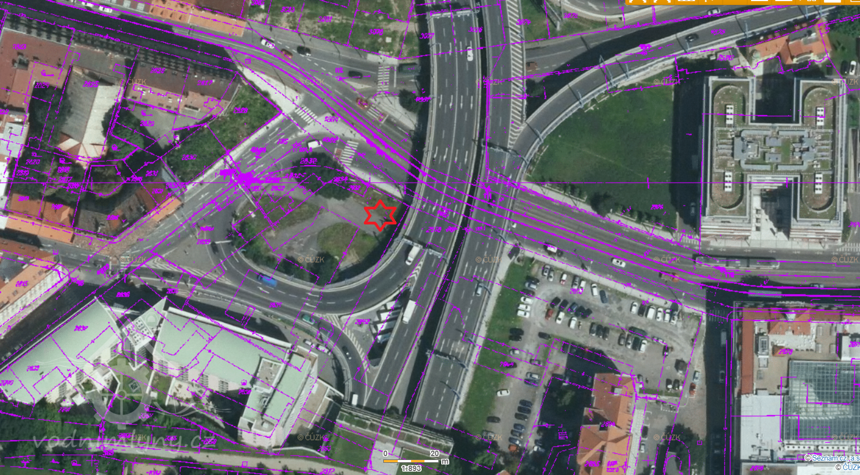This screenshot has height=475, width=860.
Task: Click the 1:893 scale ratio label
Action: (411, 468)
